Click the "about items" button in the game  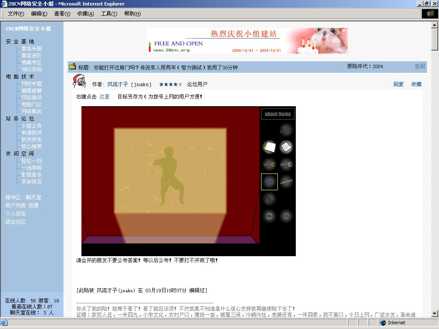coord(278,114)
